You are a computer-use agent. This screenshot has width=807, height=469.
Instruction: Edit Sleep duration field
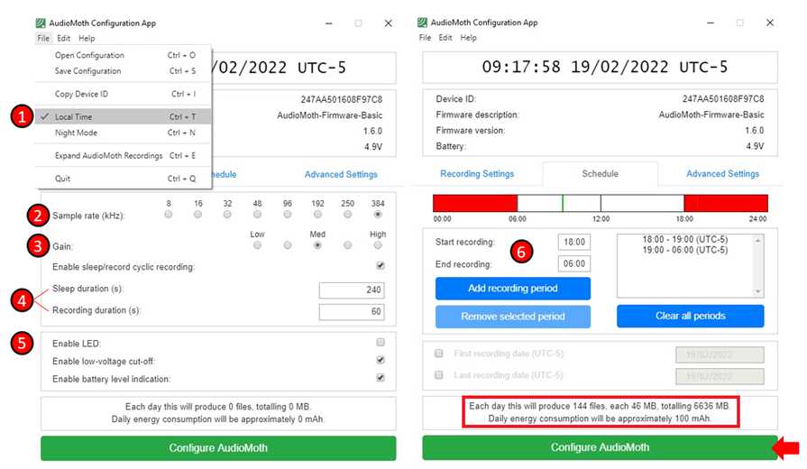352,290
